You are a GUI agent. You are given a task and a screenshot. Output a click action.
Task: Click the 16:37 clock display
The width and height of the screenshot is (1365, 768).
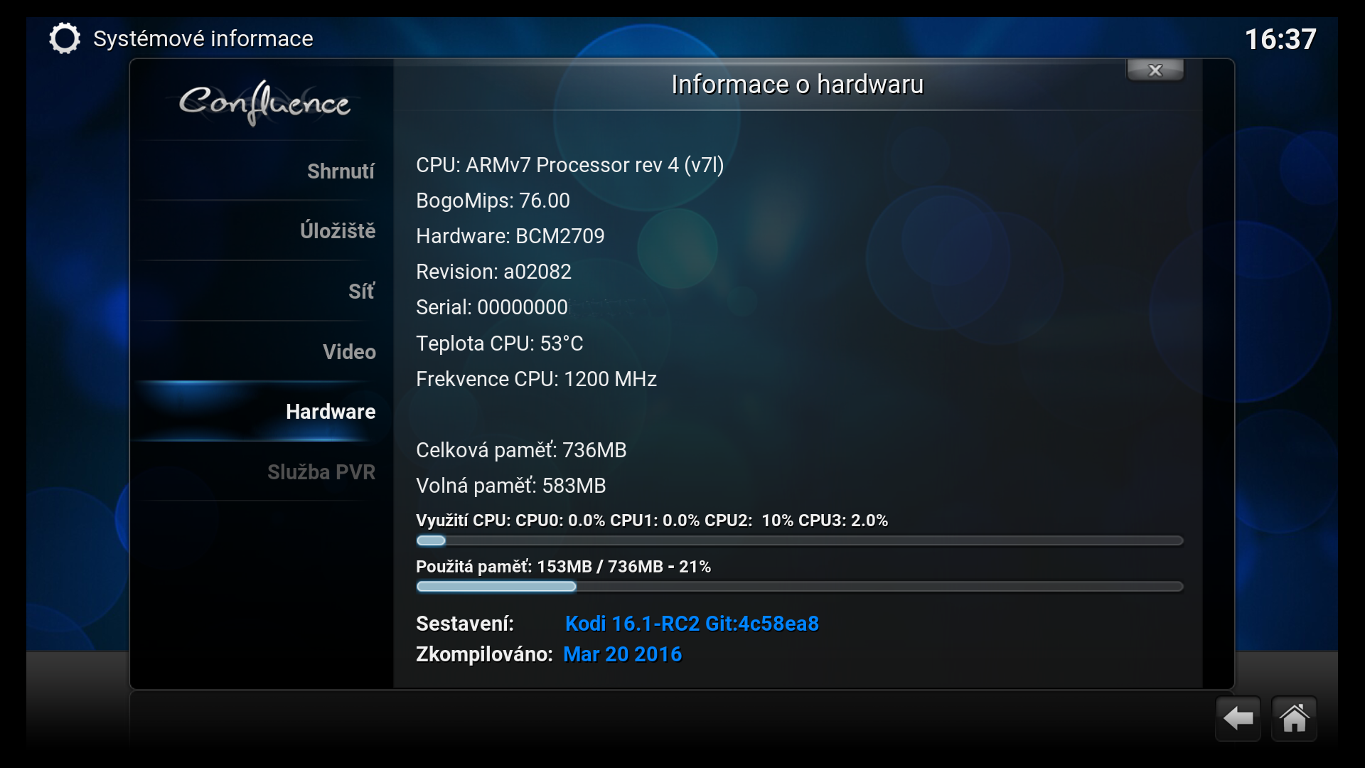1280,39
